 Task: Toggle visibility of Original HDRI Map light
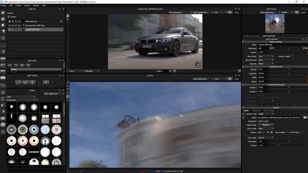(10, 29)
